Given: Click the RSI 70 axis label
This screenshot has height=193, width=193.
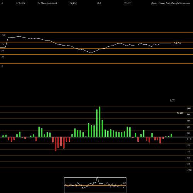Looking at the screenshot, I should point(3,44).
